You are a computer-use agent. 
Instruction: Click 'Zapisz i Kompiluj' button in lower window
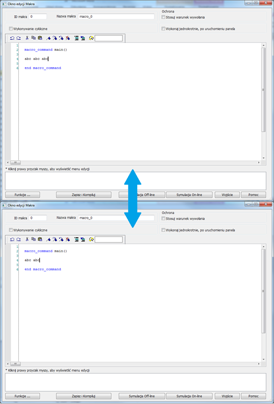point(84,396)
